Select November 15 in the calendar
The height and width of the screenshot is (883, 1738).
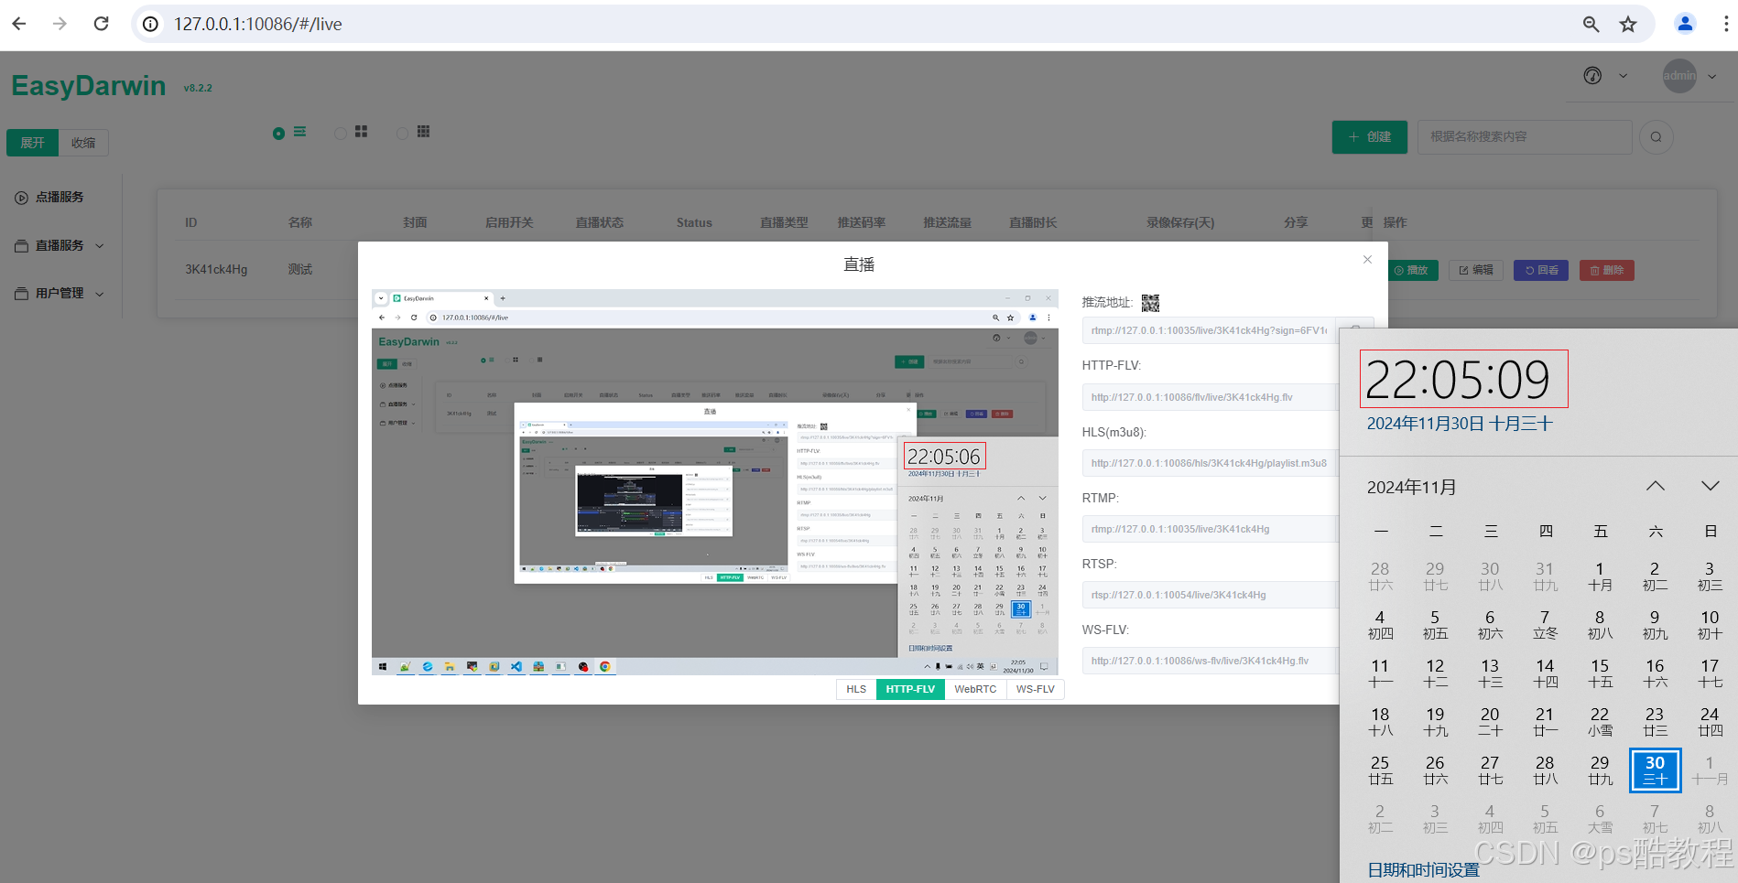click(x=1600, y=673)
